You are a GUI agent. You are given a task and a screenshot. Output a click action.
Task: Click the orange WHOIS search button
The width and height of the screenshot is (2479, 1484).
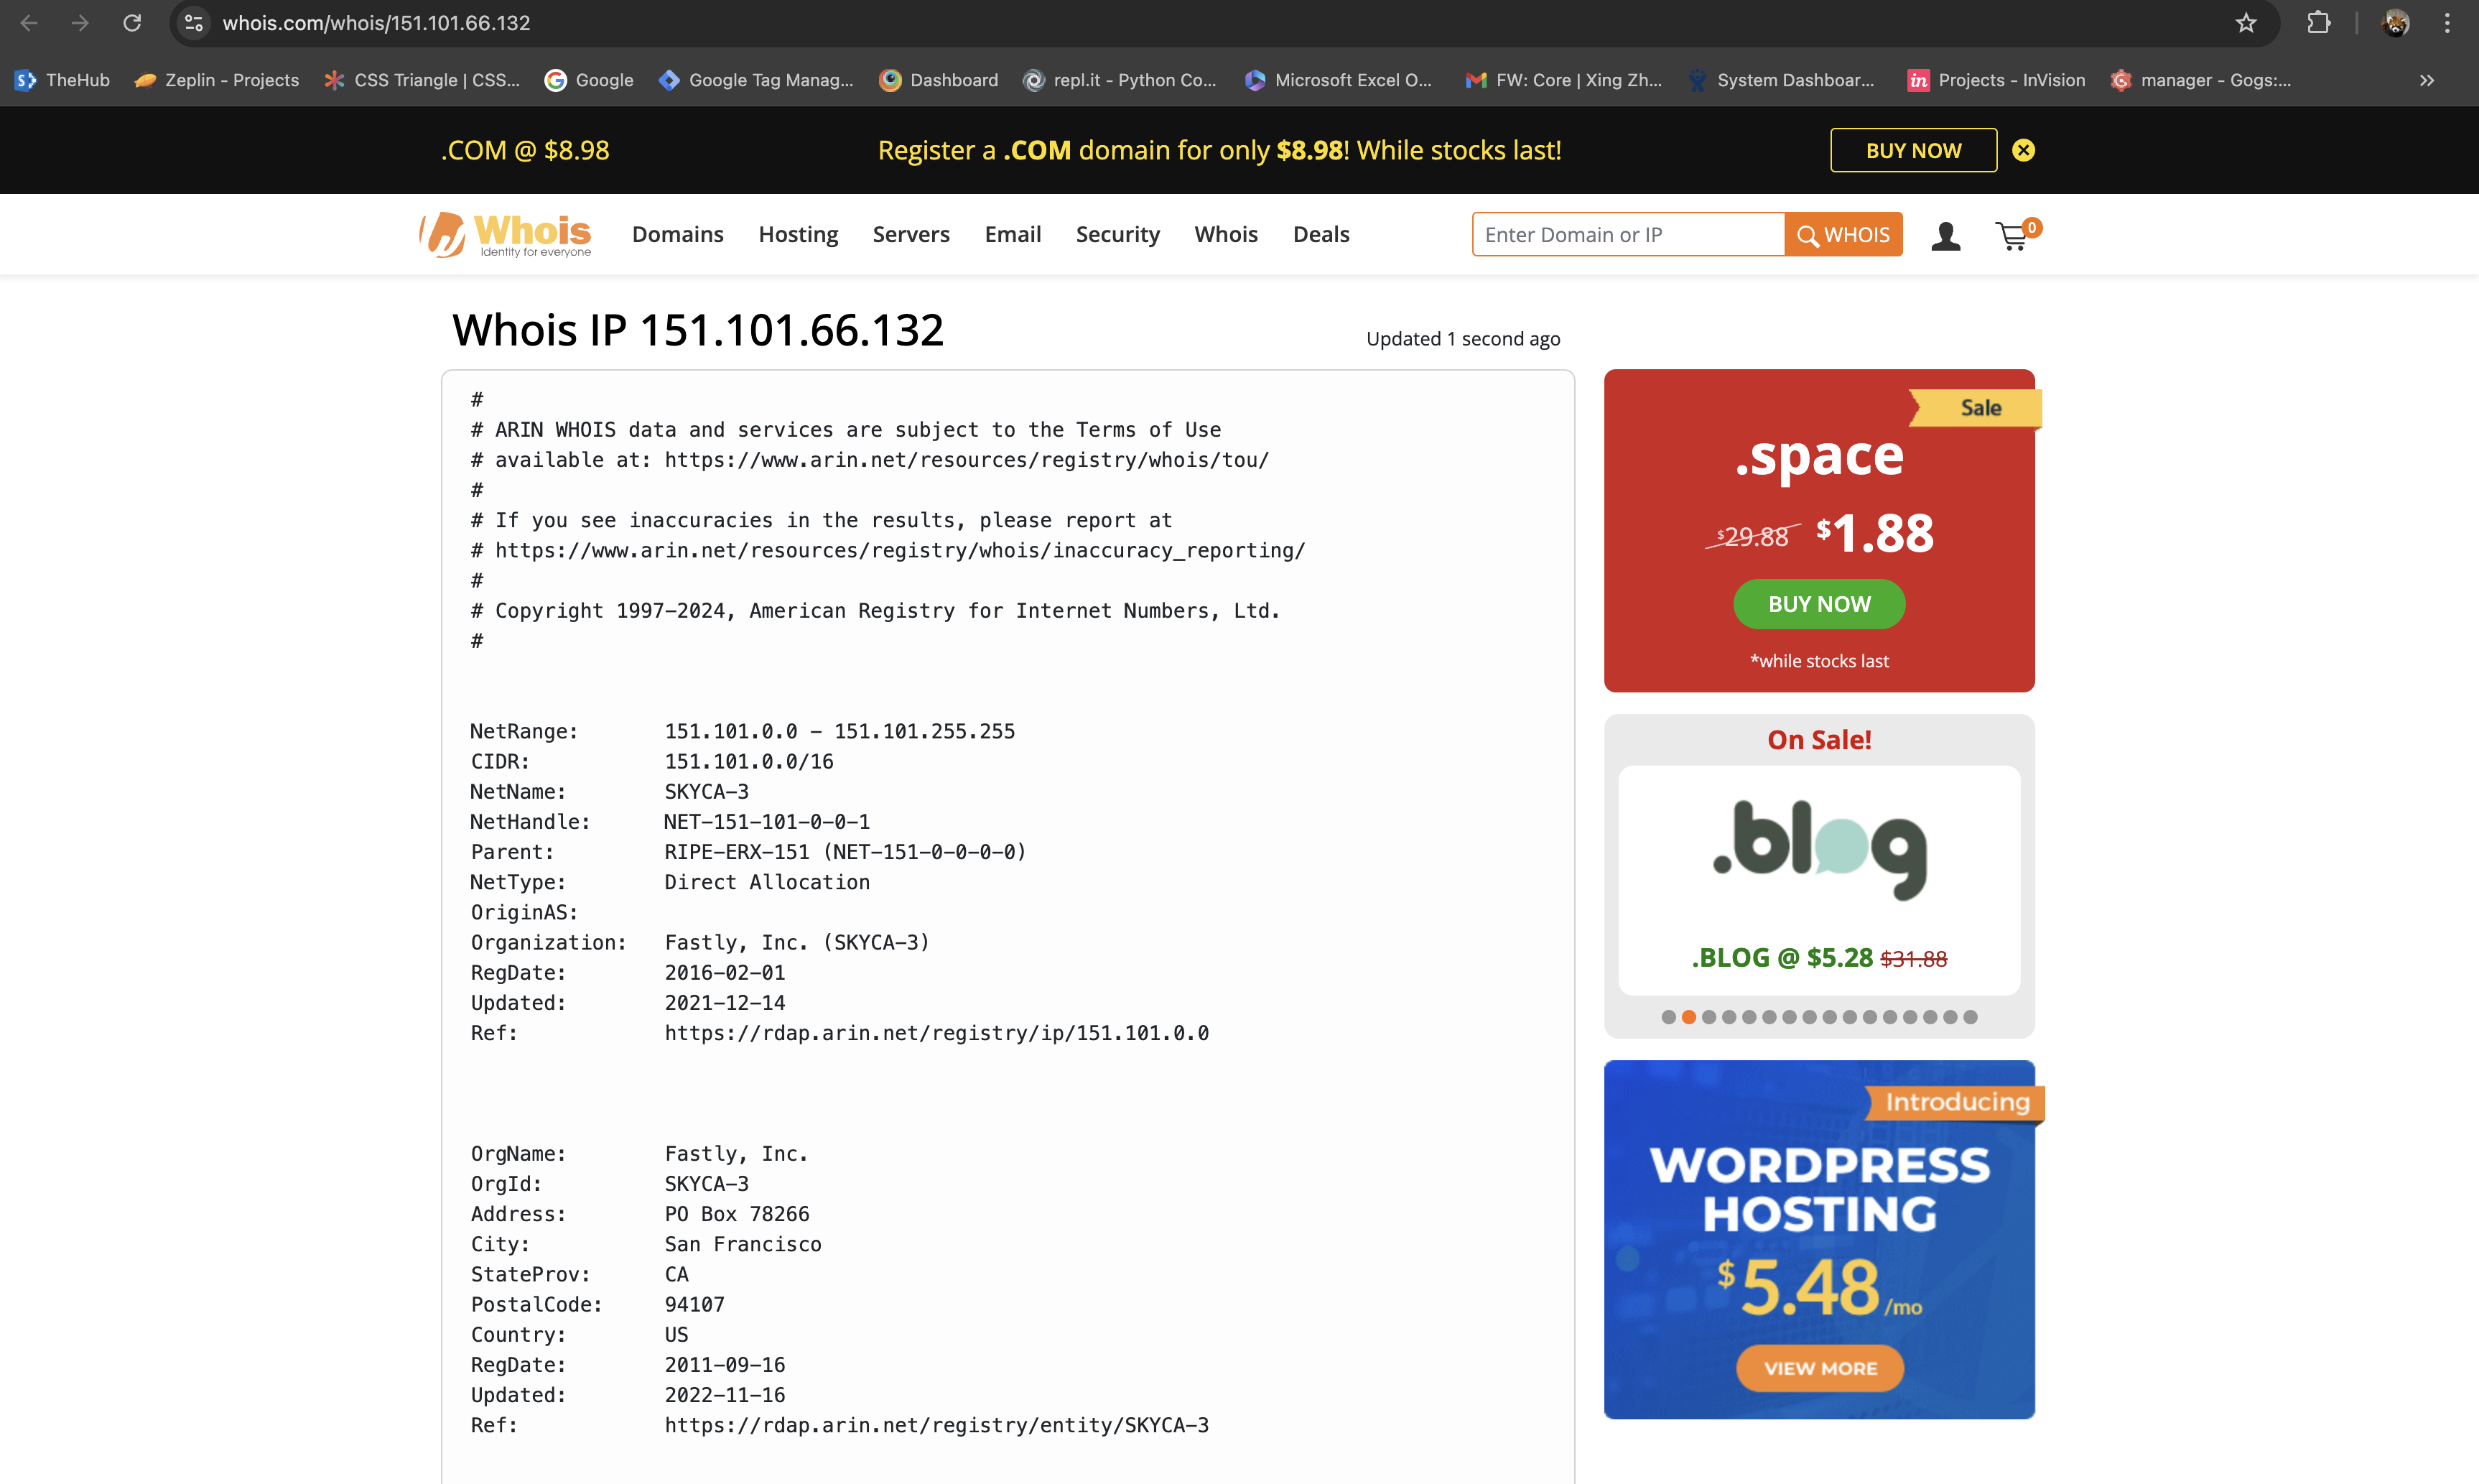(x=1842, y=235)
